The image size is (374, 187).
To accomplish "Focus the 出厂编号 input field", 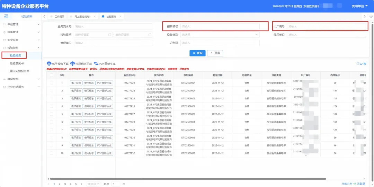I will (x=326, y=26).
